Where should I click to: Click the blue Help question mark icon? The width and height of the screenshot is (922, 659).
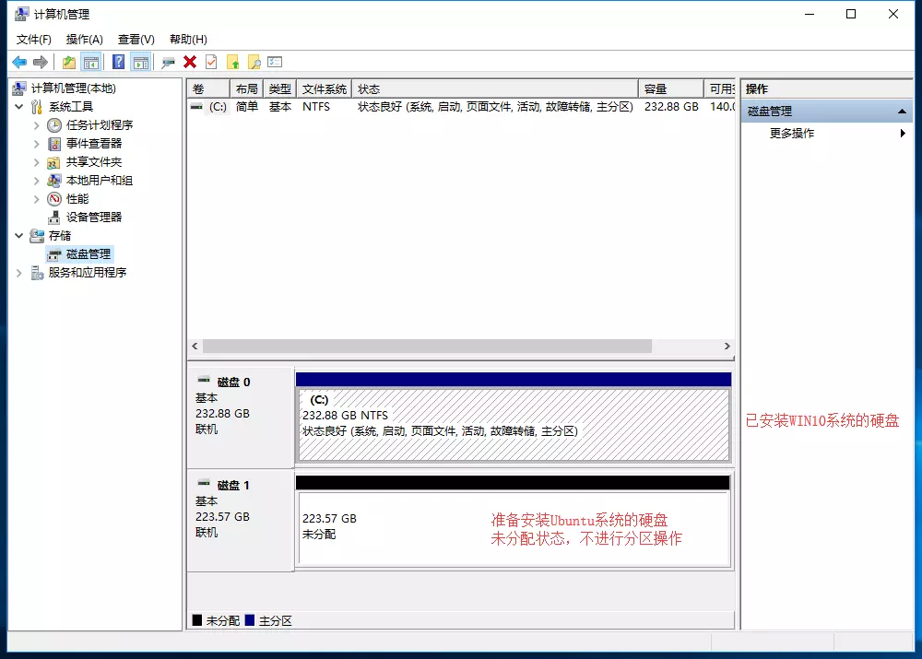[x=118, y=63]
